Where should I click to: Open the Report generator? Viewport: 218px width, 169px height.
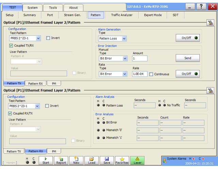pyautogui.click(x=62, y=160)
